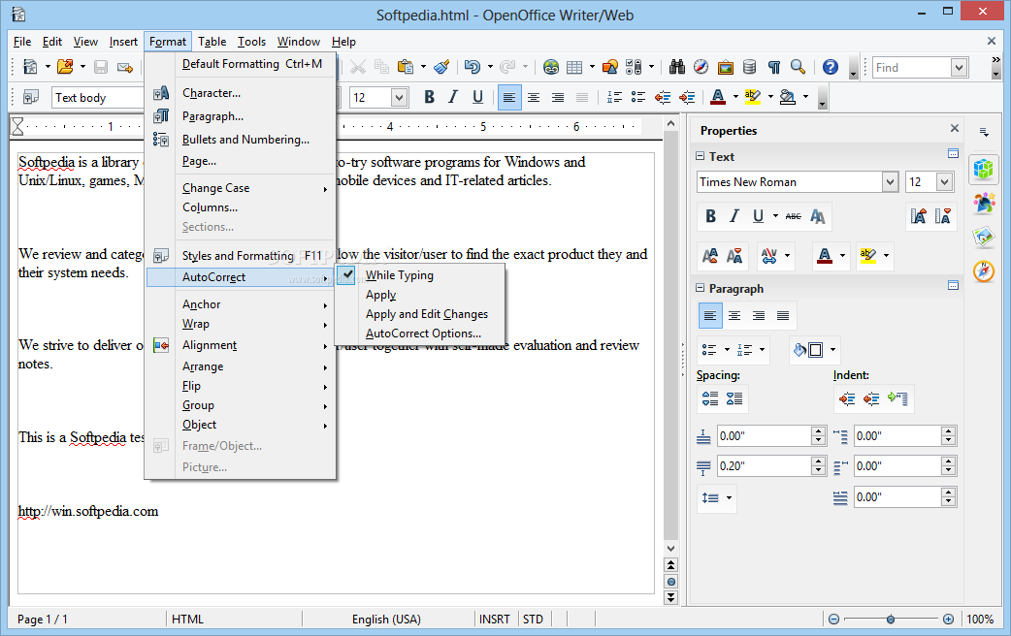
Task: Toggle Bullets On/Off in formatting toolbar
Action: tap(638, 97)
